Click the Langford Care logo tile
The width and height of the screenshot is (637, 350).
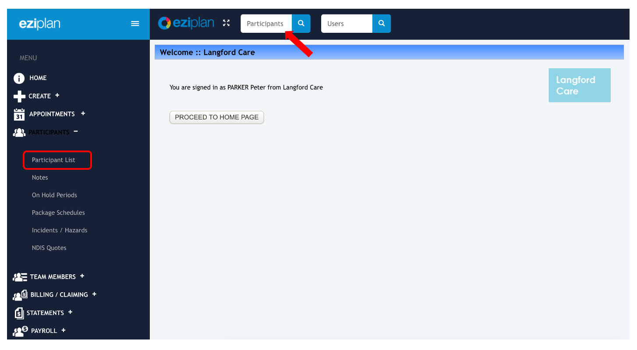579,85
